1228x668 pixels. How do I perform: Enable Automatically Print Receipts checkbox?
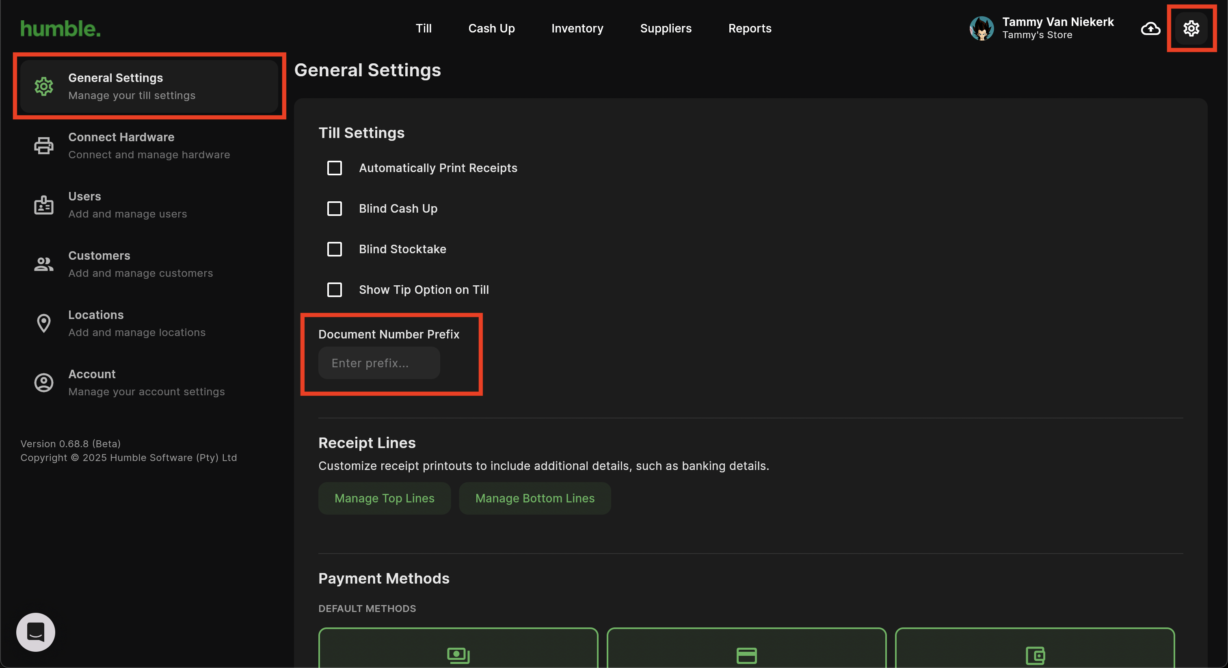tap(335, 168)
